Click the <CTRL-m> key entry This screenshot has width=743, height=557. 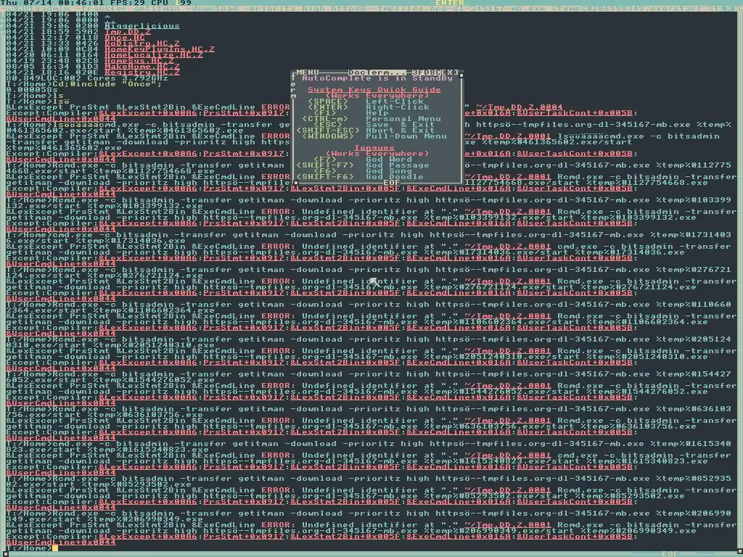point(325,119)
